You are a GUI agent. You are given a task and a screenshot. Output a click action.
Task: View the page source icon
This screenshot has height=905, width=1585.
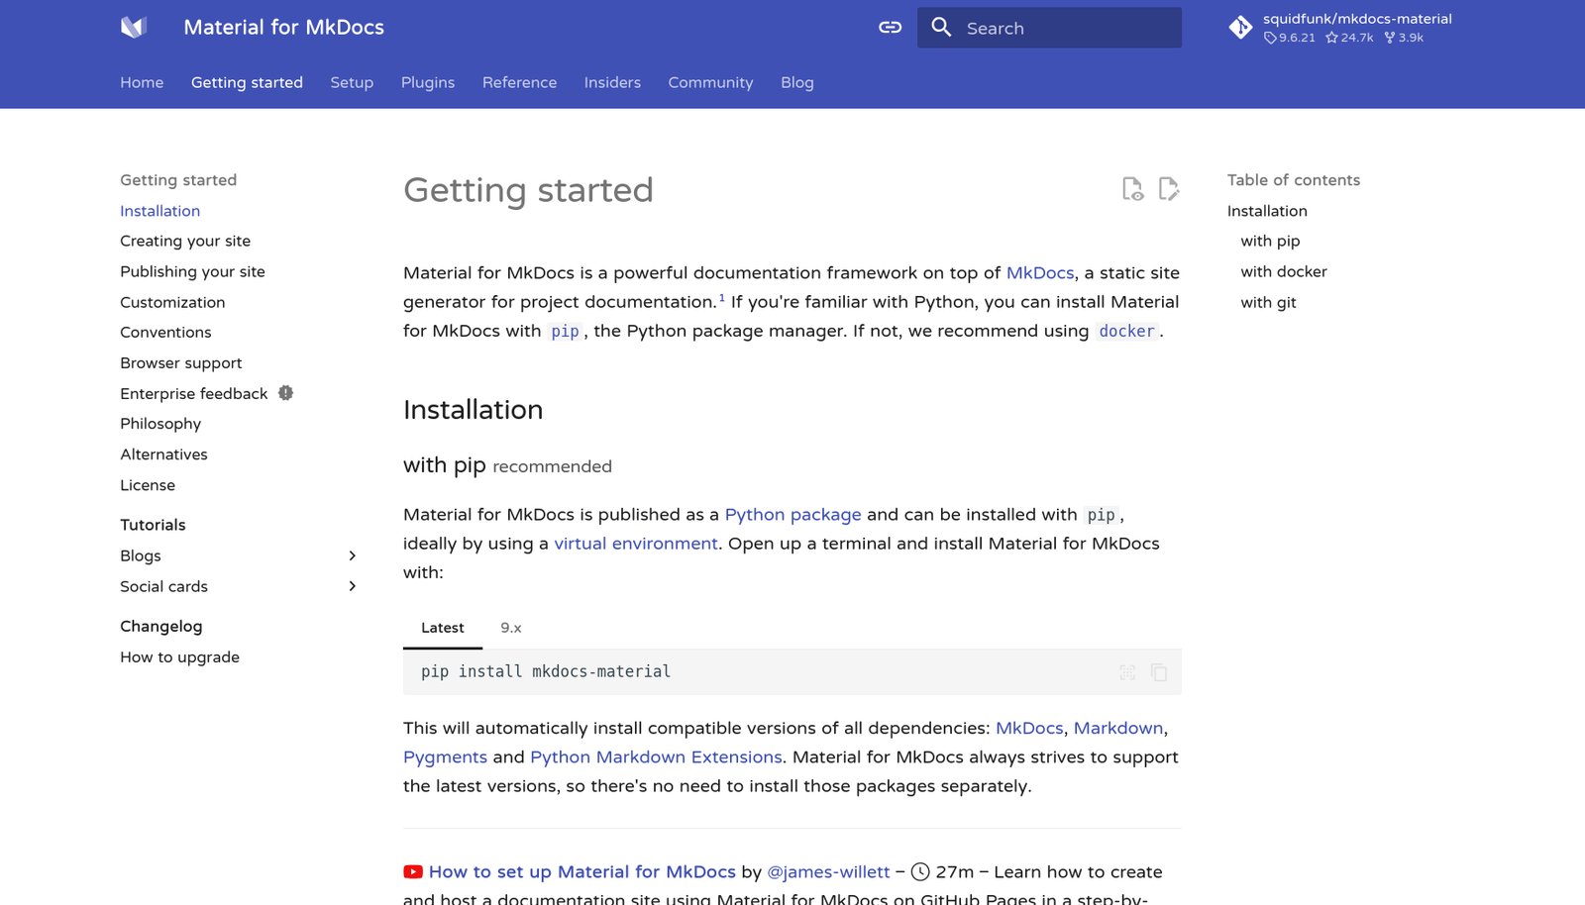pos(1132,189)
